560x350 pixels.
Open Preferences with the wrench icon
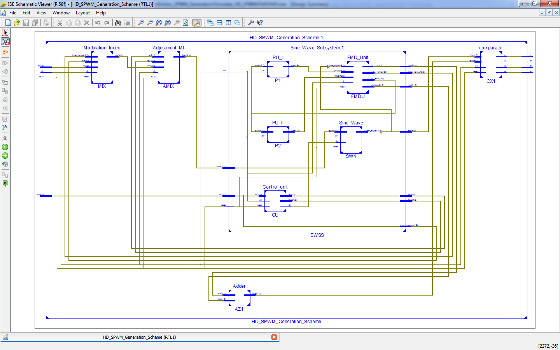[x=251, y=23]
